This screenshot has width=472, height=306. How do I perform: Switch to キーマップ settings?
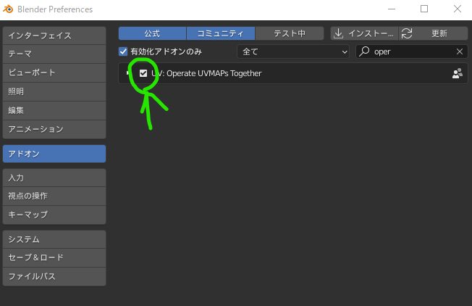click(54, 215)
